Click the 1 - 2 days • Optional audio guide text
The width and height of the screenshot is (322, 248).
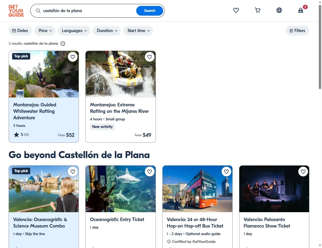(194, 234)
